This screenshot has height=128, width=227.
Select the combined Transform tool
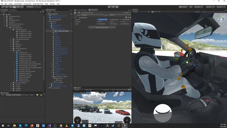tap(22, 7)
